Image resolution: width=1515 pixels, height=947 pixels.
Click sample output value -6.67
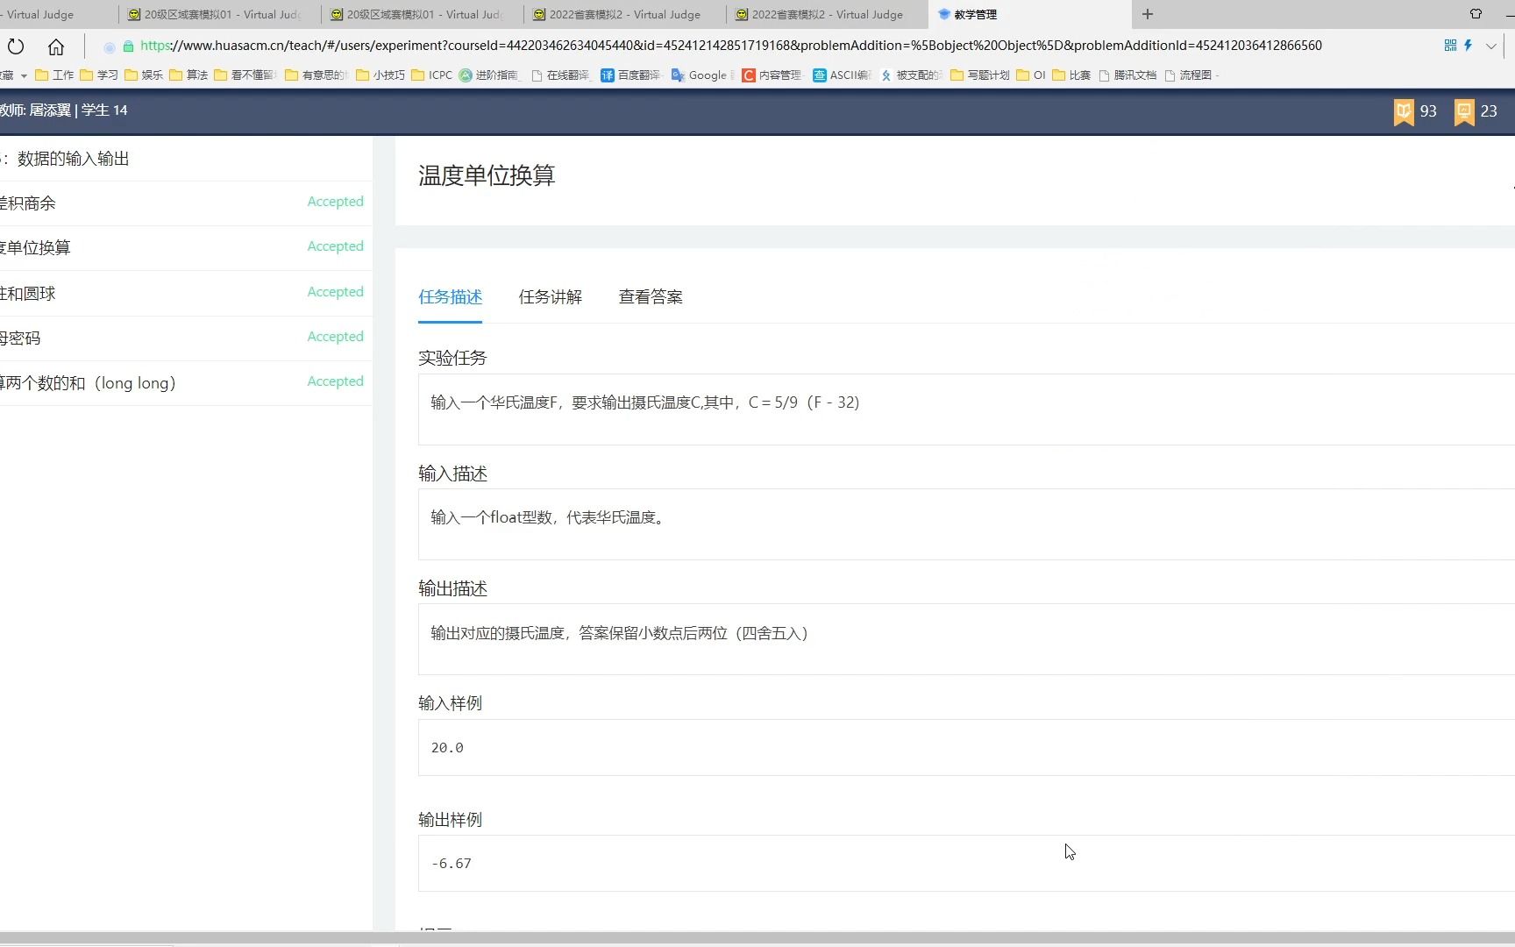[452, 864]
